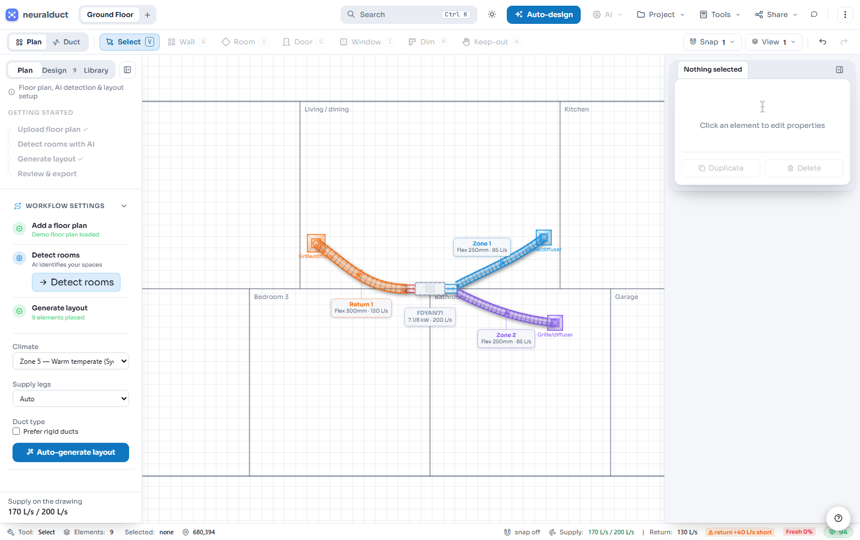Switch to the Design tab
The height and width of the screenshot is (540, 860).
click(59, 70)
